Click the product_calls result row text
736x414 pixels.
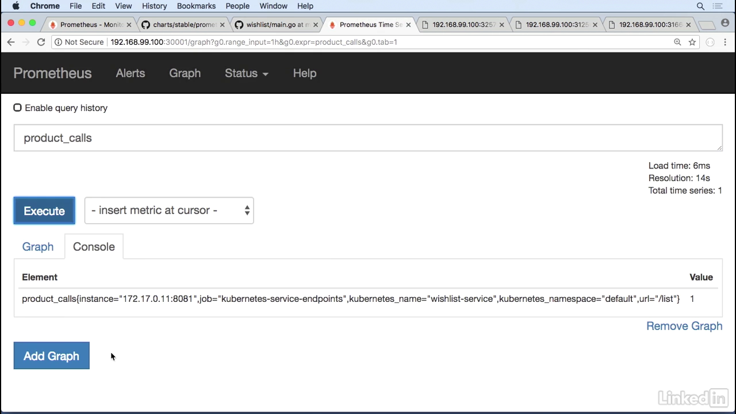click(x=351, y=299)
